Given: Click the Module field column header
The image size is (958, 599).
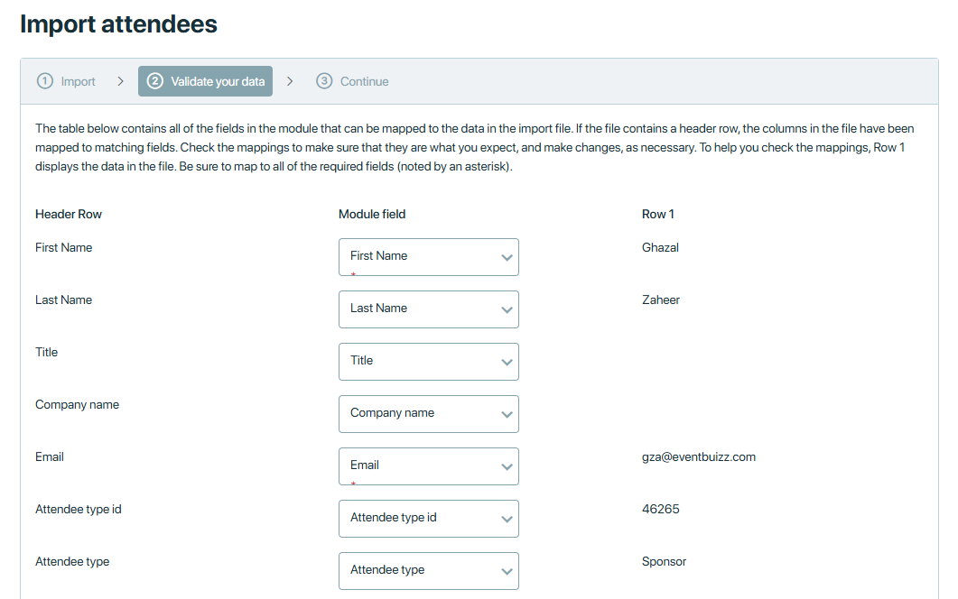Looking at the screenshot, I should (x=372, y=215).
